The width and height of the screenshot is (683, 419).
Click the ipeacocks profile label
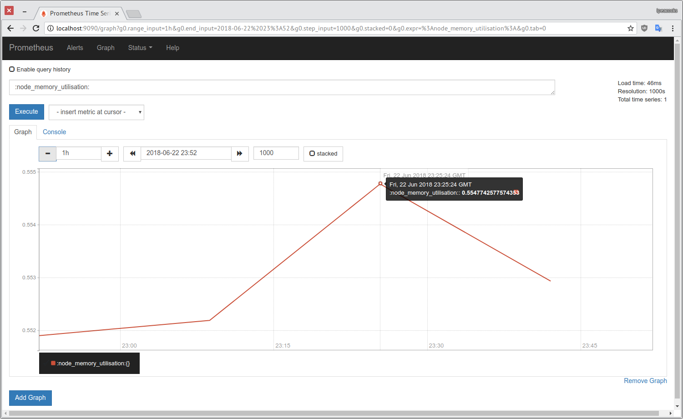(x=667, y=10)
